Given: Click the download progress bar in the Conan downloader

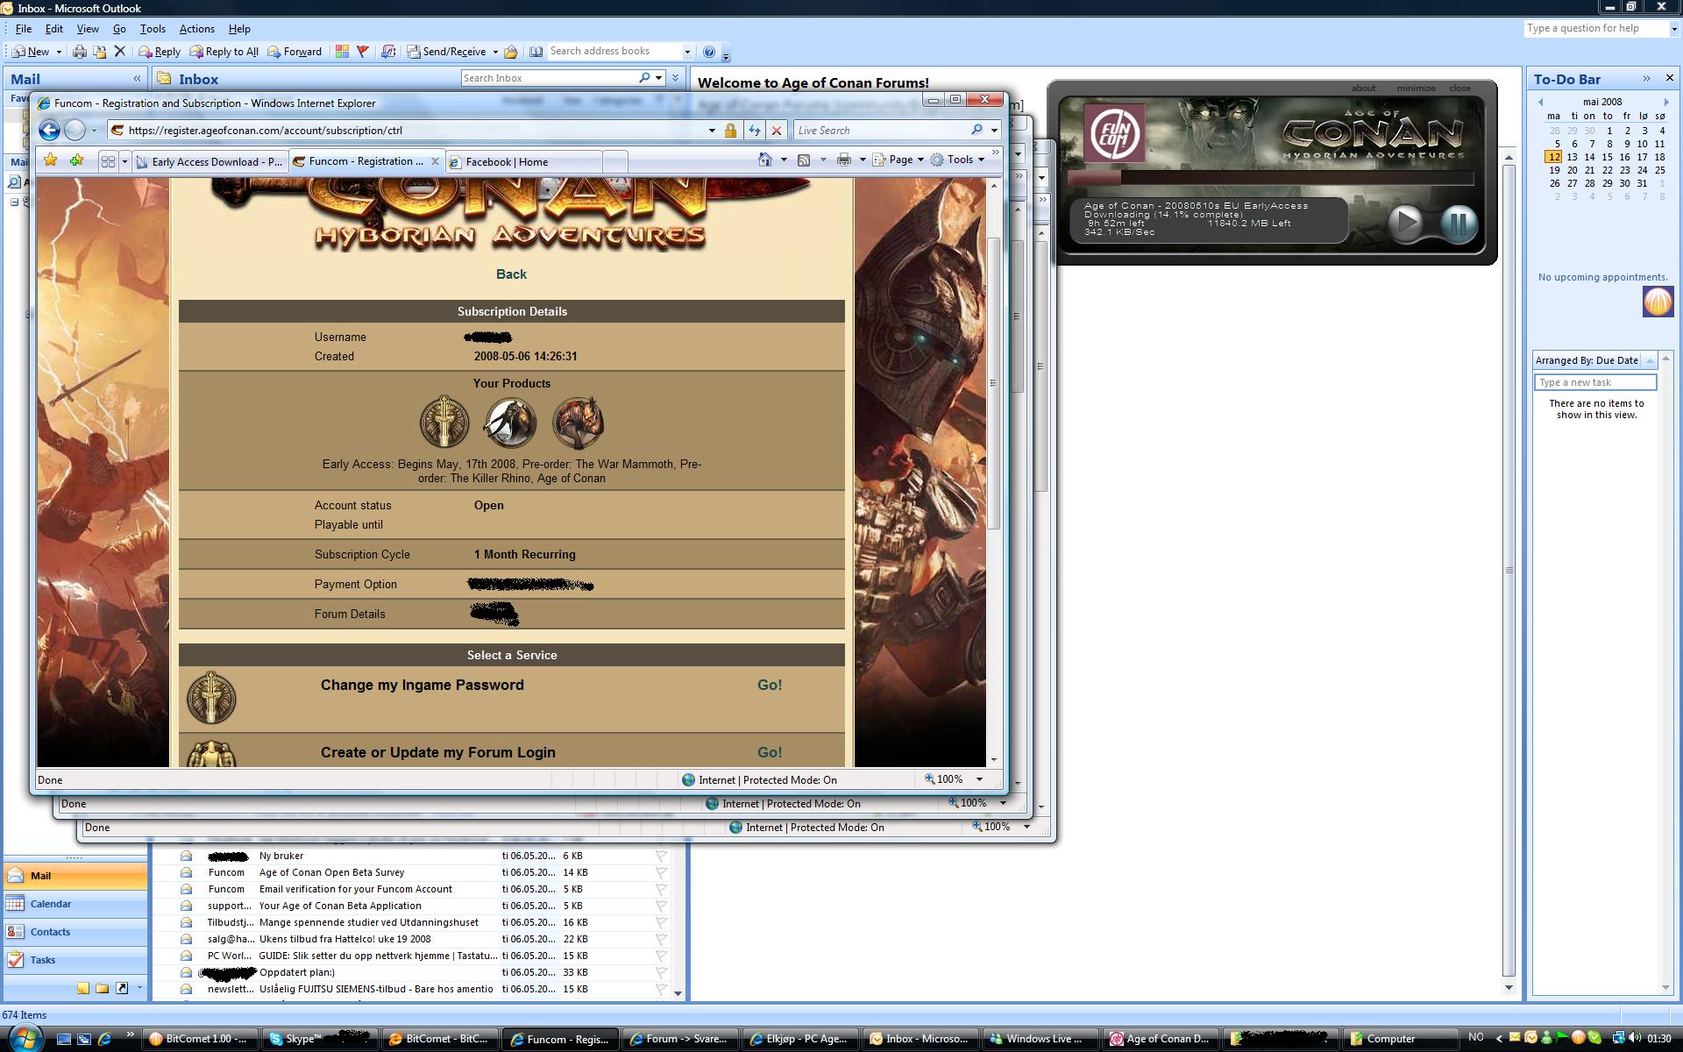Looking at the screenshot, I should click(x=1270, y=177).
